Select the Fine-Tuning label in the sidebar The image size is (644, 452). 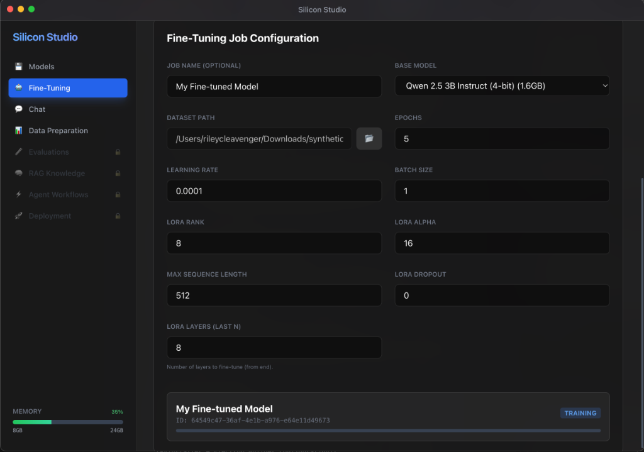tap(49, 88)
